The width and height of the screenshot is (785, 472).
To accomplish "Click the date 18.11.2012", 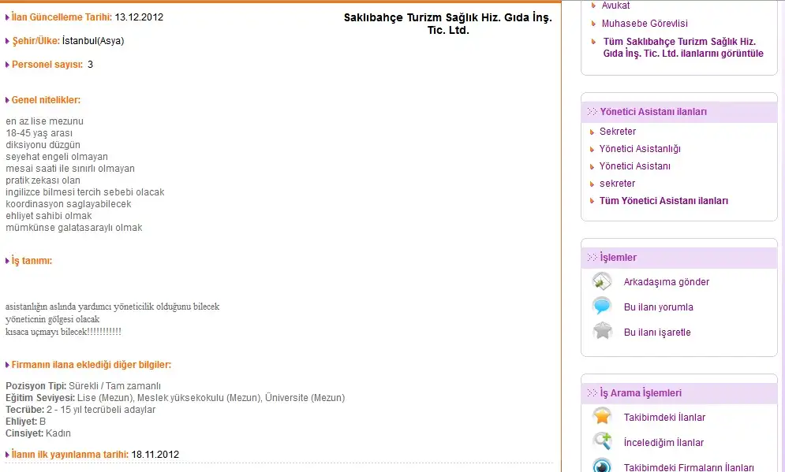I will pos(155,455).
